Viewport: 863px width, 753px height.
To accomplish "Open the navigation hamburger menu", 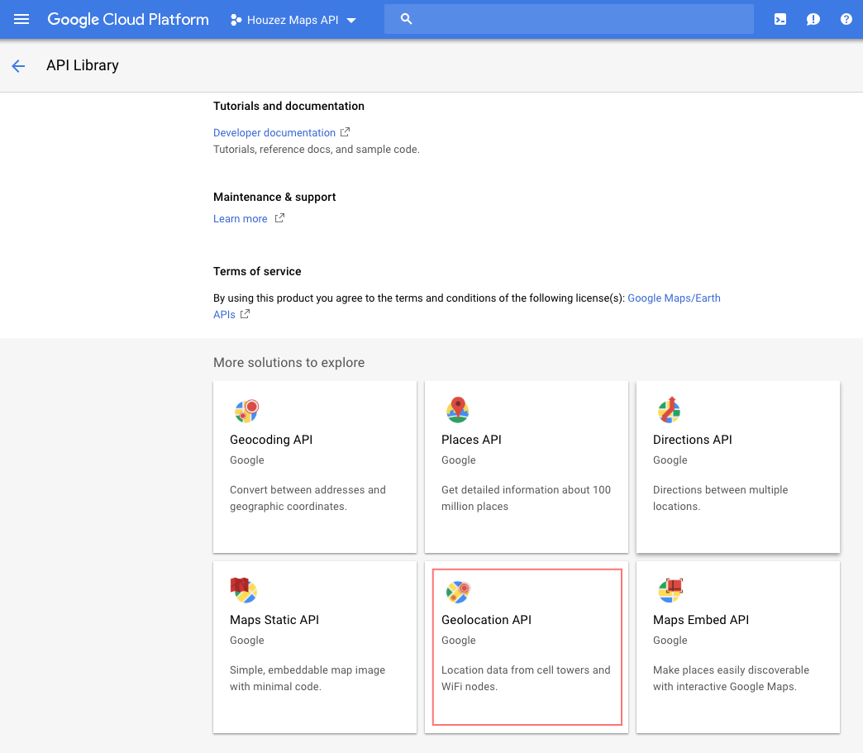I will pyautogui.click(x=21, y=18).
